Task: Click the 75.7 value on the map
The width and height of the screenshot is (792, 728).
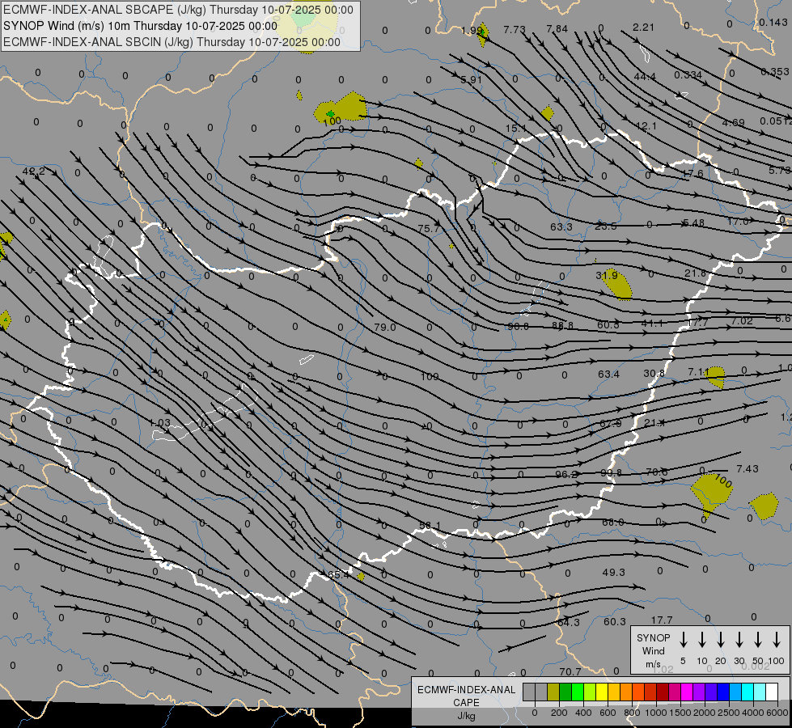Action: 428,228
